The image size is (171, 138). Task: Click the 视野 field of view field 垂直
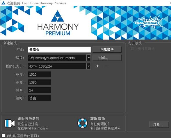click(x=40, y=98)
